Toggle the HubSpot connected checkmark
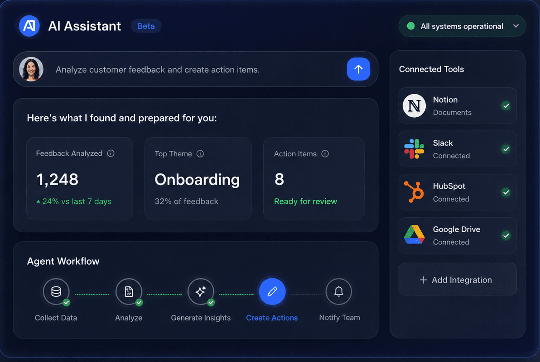Image resolution: width=540 pixels, height=362 pixels. [506, 192]
